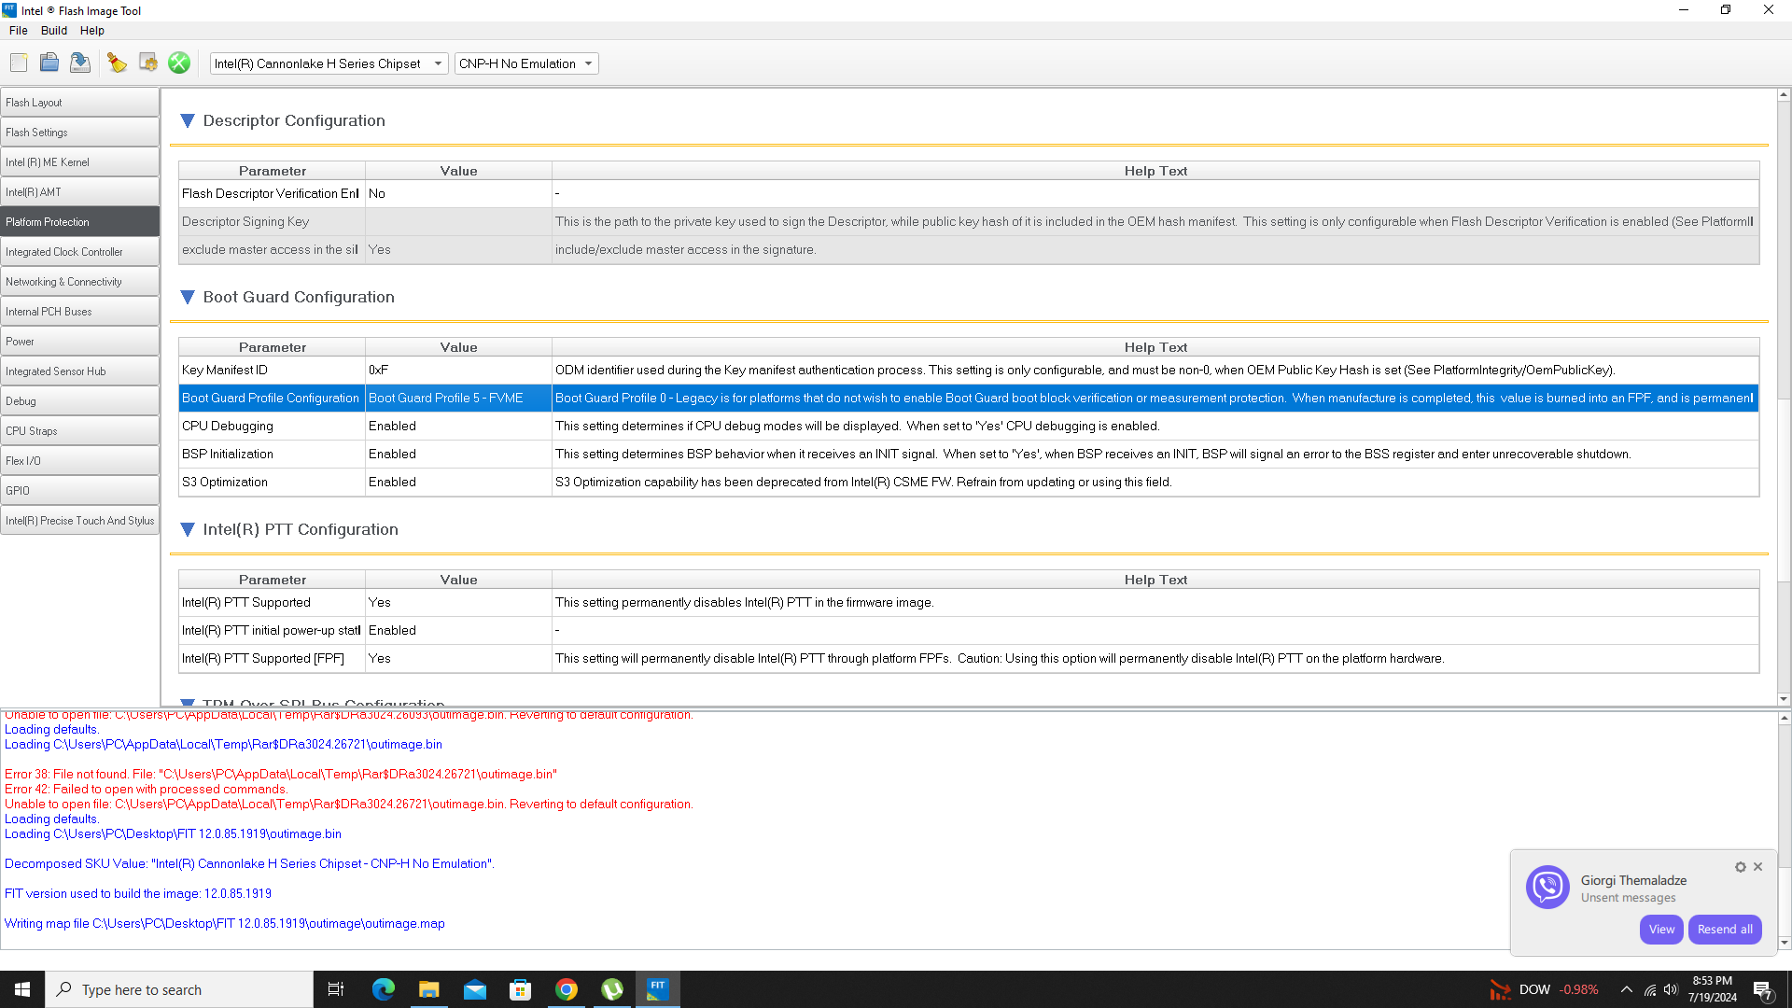Create a new configuration file
This screenshot has height=1008, width=1792.
(18, 63)
